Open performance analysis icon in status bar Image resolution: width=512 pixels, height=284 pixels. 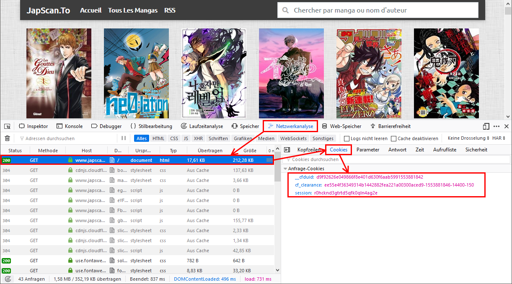[8, 279]
